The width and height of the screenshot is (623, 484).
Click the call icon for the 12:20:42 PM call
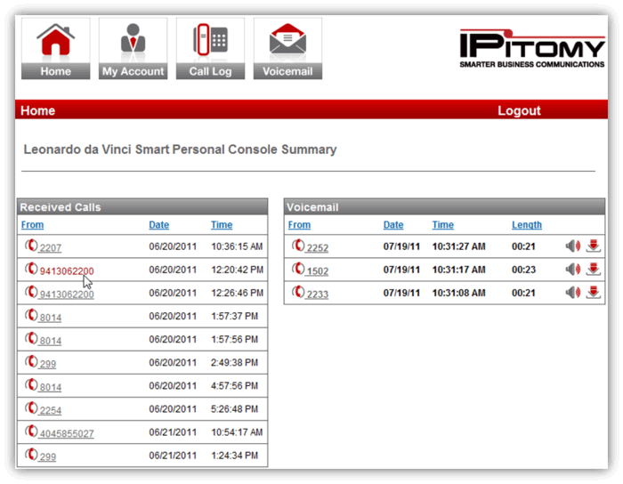tap(31, 269)
